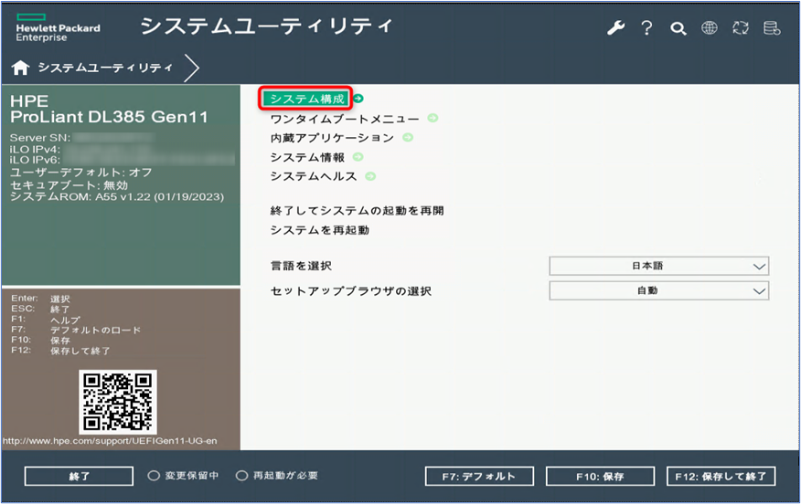Click the globe language icon
Screen dimensions: 801x504
click(709, 27)
